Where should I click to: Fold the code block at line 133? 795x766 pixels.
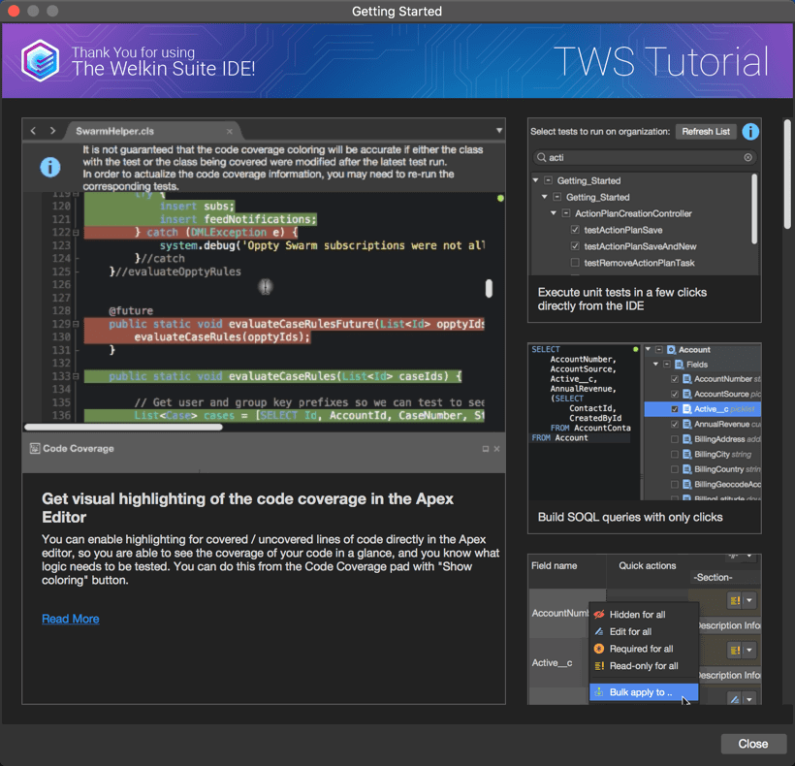76,376
